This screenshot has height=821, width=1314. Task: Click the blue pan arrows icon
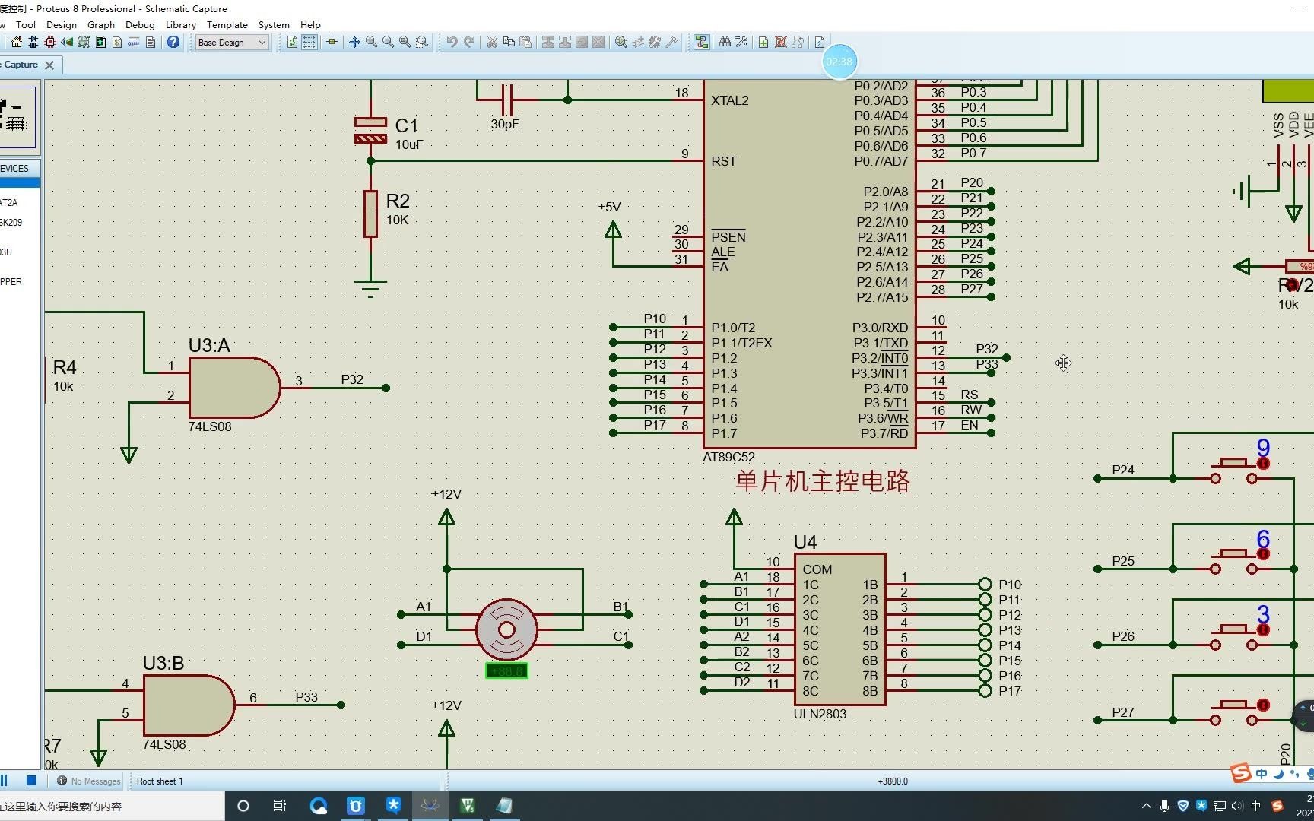click(x=354, y=43)
